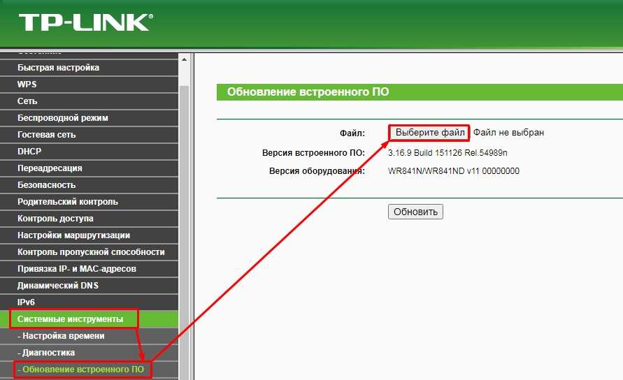This screenshot has height=380, width=623.
Task: Open Диагностика submenu item
Action: [x=89, y=353]
